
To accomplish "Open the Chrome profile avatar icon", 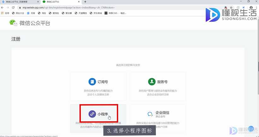I will coord(251,8).
